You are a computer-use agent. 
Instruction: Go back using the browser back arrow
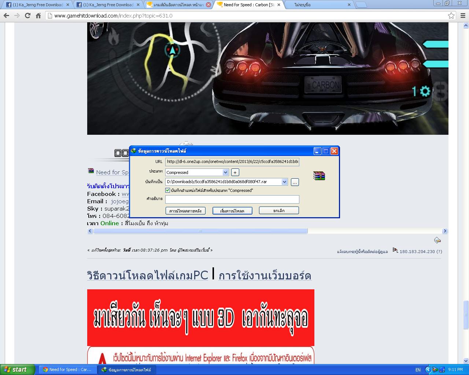[x=6, y=16]
